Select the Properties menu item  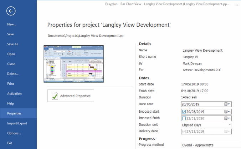point(19,113)
